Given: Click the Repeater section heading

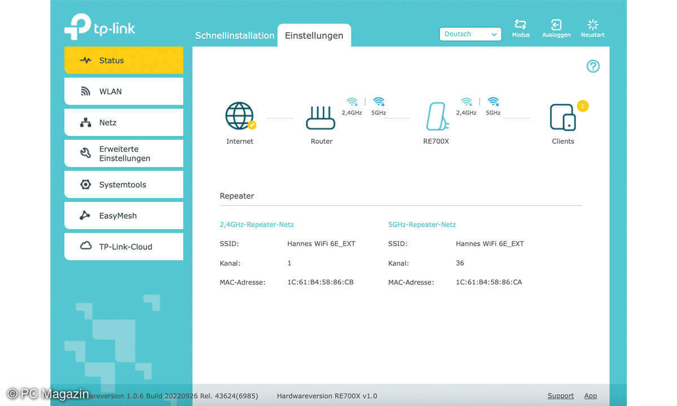Looking at the screenshot, I should click(x=237, y=196).
